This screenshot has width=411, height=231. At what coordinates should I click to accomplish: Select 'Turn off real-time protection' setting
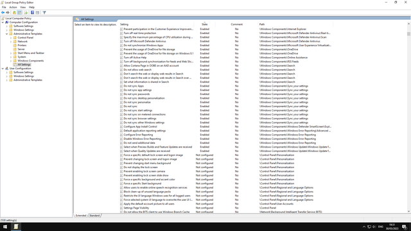pos(140,33)
